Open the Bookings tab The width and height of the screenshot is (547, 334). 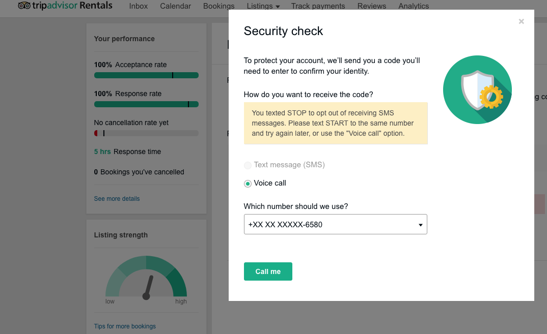(x=218, y=6)
